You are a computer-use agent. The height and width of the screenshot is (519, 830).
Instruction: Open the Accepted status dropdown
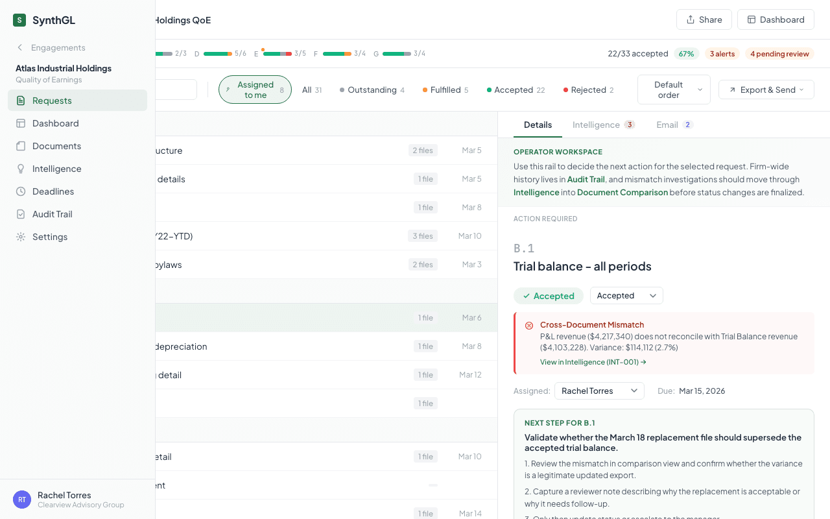tap(626, 295)
